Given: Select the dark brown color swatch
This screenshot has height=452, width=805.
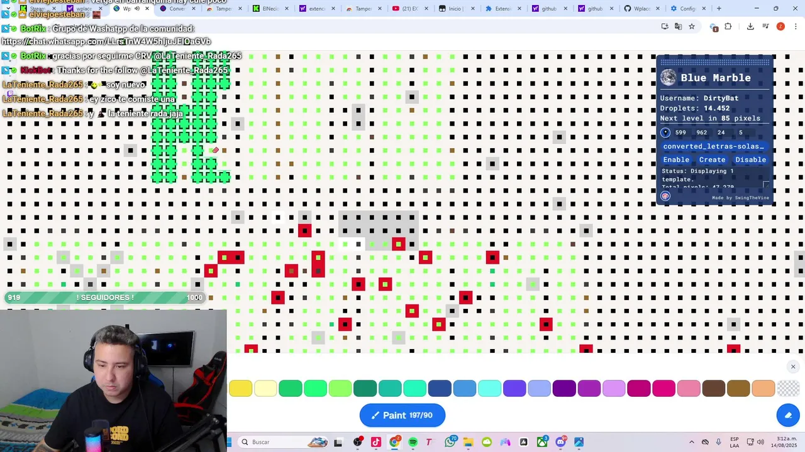Looking at the screenshot, I should click(713, 389).
